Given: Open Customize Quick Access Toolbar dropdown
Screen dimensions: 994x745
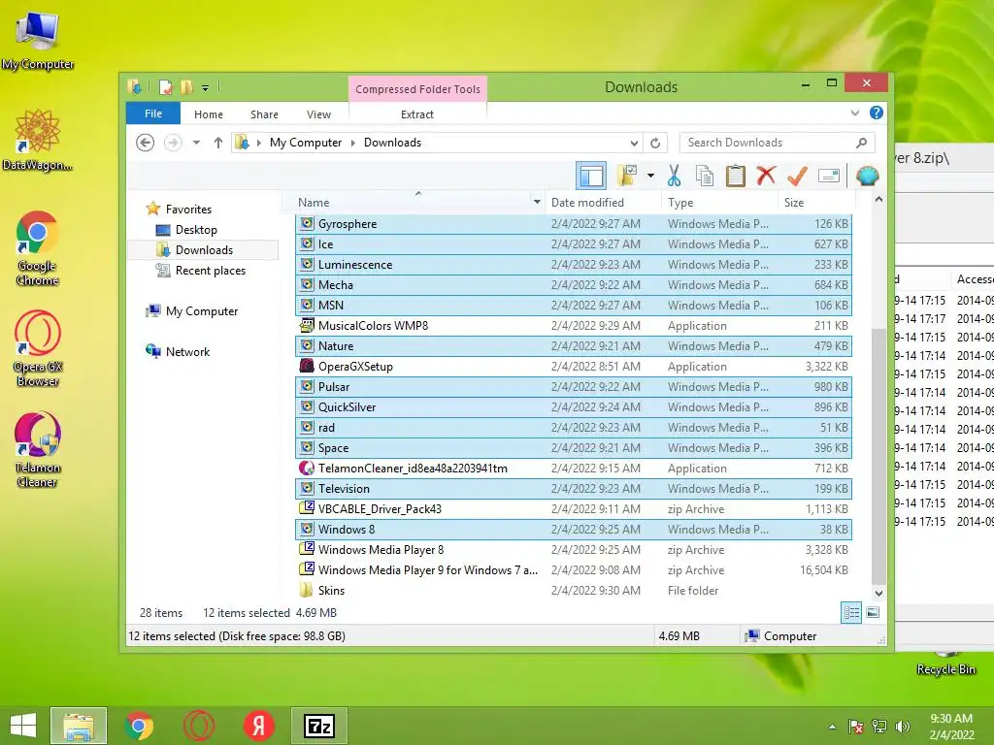Looking at the screenshot, I should (206, 88).
